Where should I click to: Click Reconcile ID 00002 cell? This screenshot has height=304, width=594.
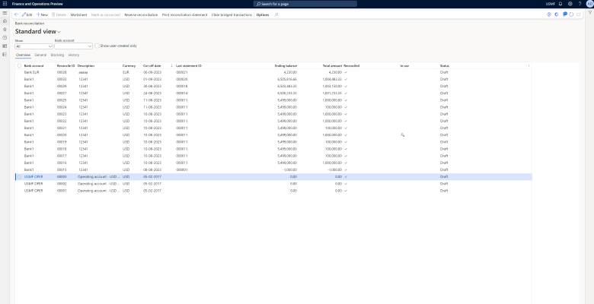tap(62, 184)
